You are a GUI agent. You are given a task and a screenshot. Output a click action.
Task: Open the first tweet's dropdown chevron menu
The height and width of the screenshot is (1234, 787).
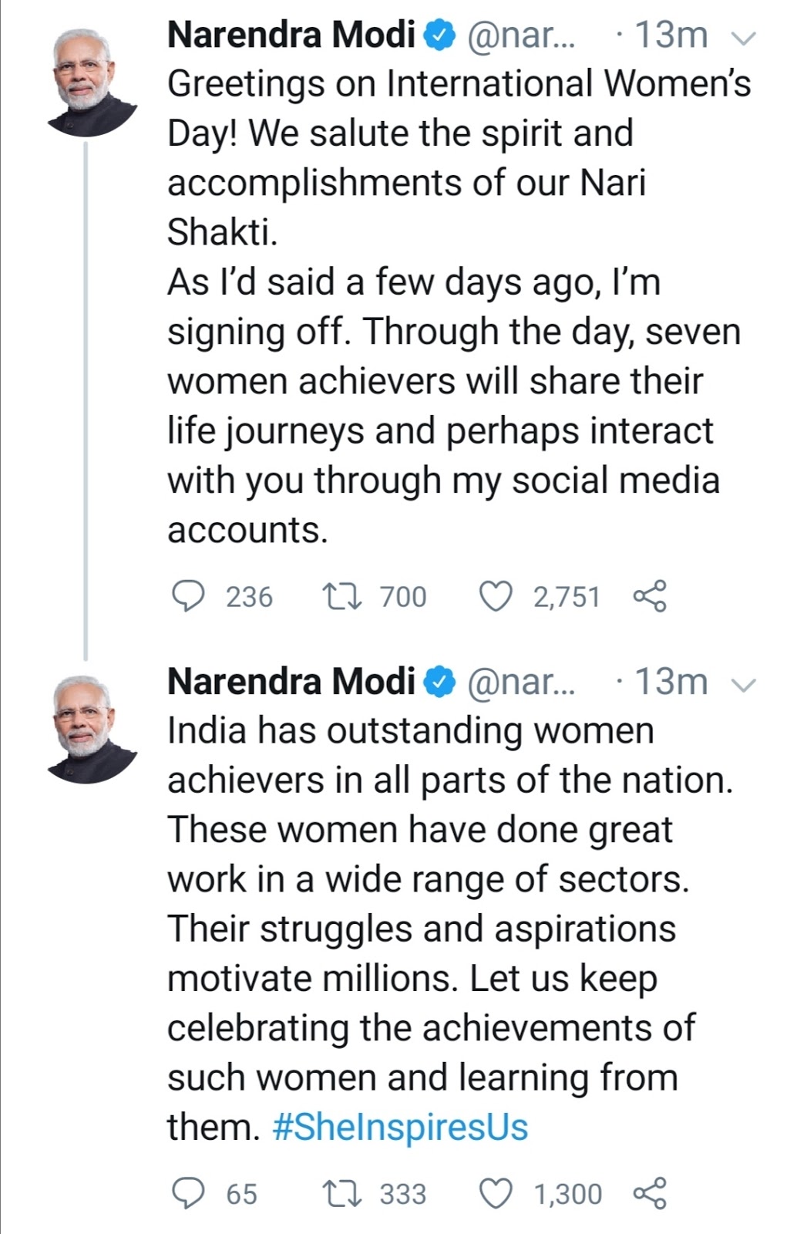click(745, 36)
